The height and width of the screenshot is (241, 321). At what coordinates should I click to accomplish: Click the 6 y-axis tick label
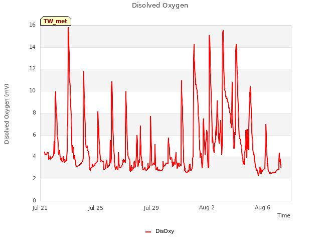34,135
